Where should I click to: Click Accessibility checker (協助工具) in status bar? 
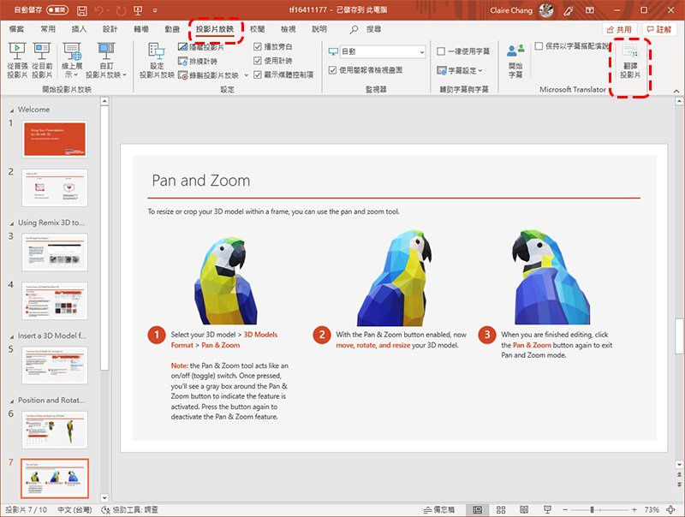tap(129, 509)
